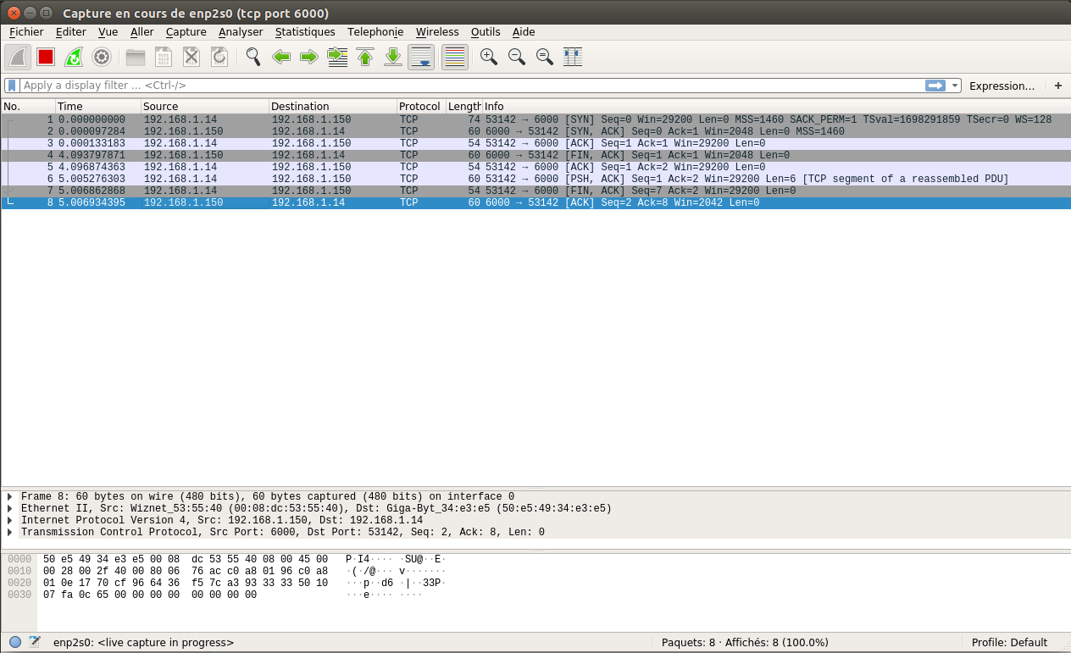Expand Internet Protocol Version 4 tree

pos(10,520)
